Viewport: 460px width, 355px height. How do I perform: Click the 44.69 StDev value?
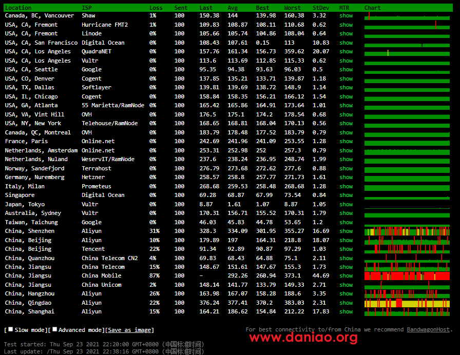(x=321, y=275)
